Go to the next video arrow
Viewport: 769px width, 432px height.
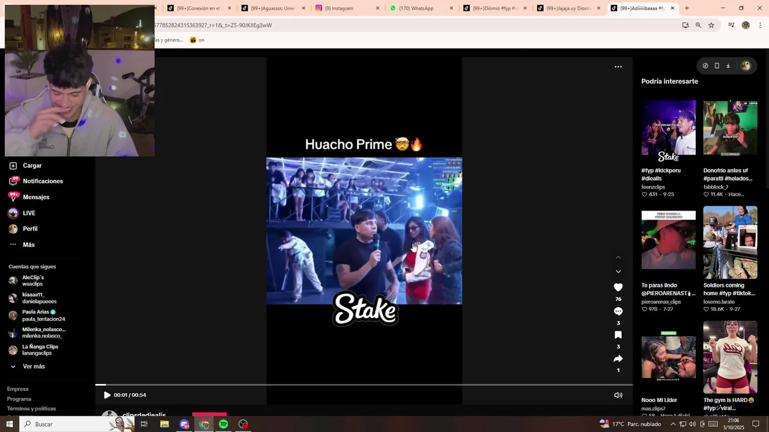pos(618,272)
